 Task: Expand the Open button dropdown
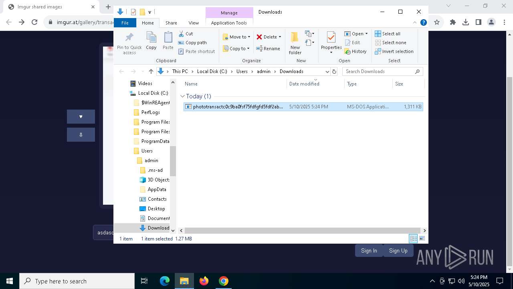366,34
